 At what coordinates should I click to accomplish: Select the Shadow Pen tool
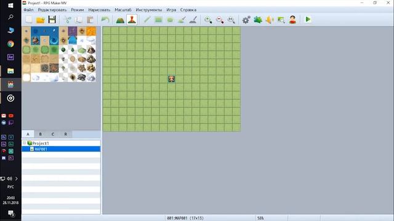(x=193, y=20)
